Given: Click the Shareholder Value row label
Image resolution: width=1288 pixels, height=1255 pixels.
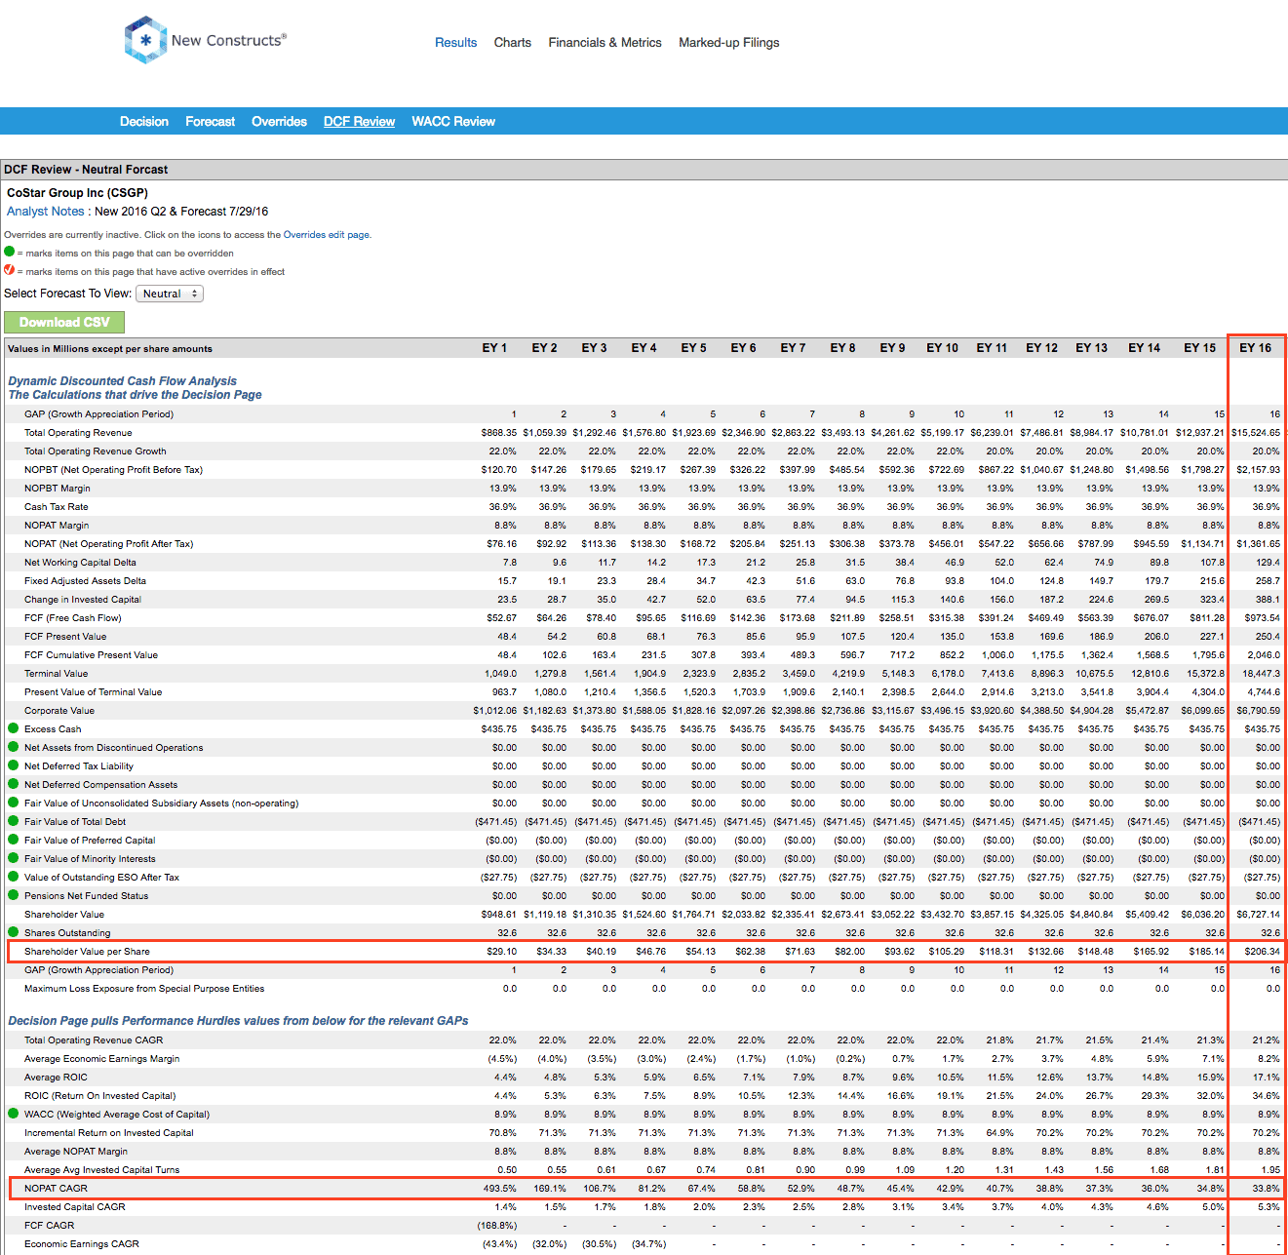Looking at the screenshot, I should [x=64, y=915].
